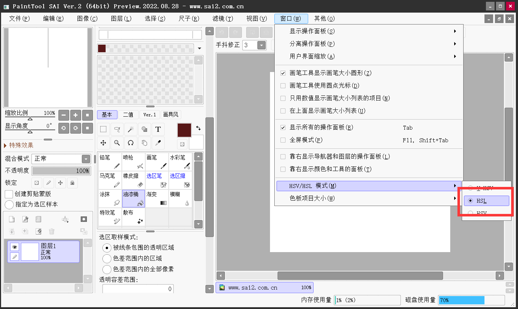This screenshot has width=518, height=309.
Task: Toggle 显示所有的操作面板 option
Action: click(283, 127)
